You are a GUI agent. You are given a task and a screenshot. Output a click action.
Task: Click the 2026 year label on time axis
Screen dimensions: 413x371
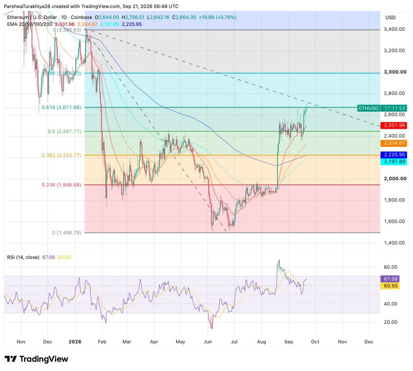point(75,342)
